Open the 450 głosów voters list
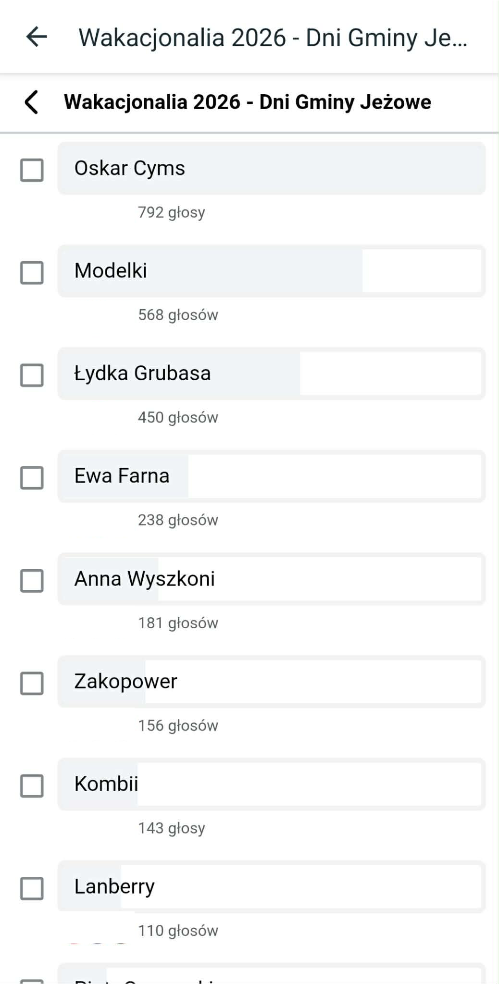This screenshot has height=984, width=499. coord(178,417)
